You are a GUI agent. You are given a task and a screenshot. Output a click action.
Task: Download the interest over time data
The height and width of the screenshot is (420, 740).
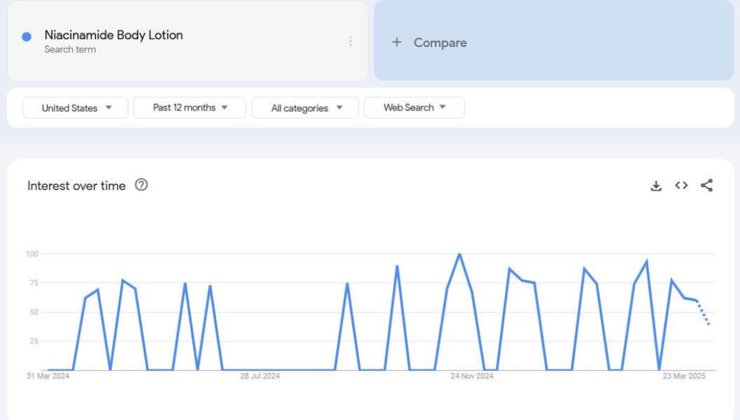click(x=655, y=186)
